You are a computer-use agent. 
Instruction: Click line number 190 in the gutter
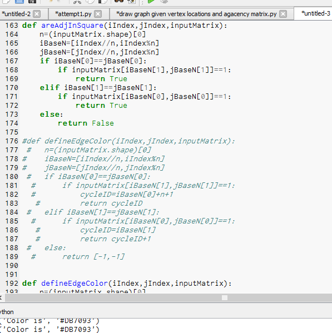pyautogui.click(x=12, y=266)
